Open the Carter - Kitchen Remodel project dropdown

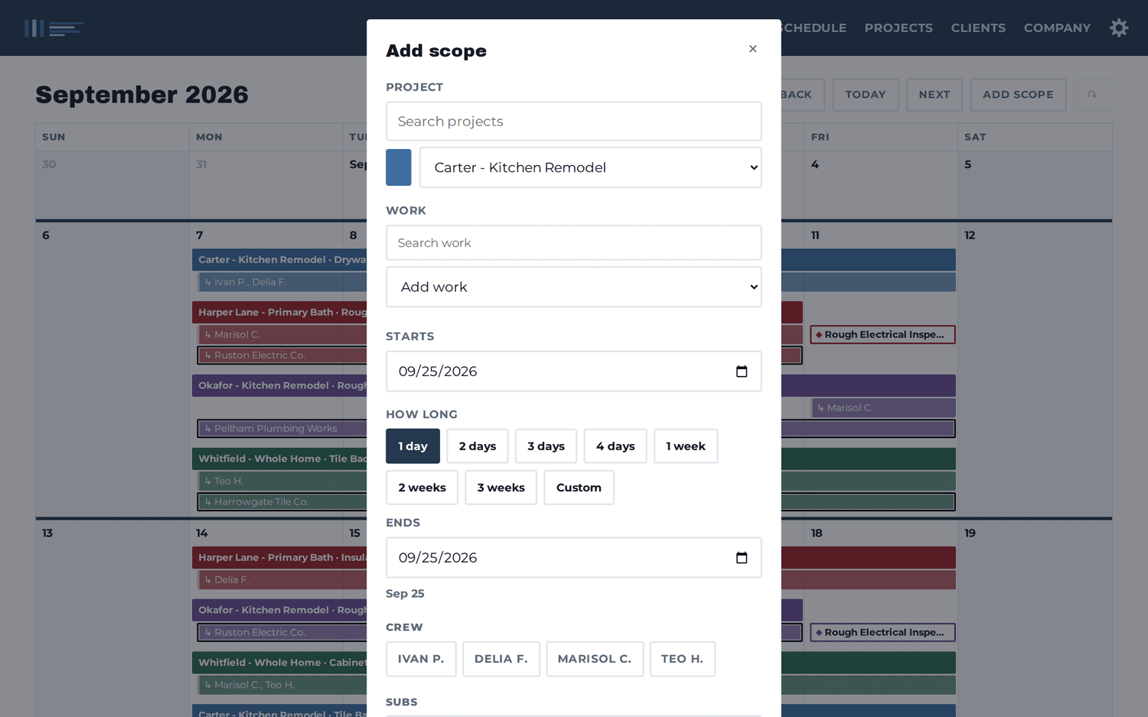(591, 167)
